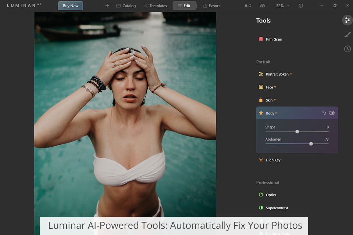Select the Edit tab
The height and width of the screenshot is (235, 353).
click(184, 6)
